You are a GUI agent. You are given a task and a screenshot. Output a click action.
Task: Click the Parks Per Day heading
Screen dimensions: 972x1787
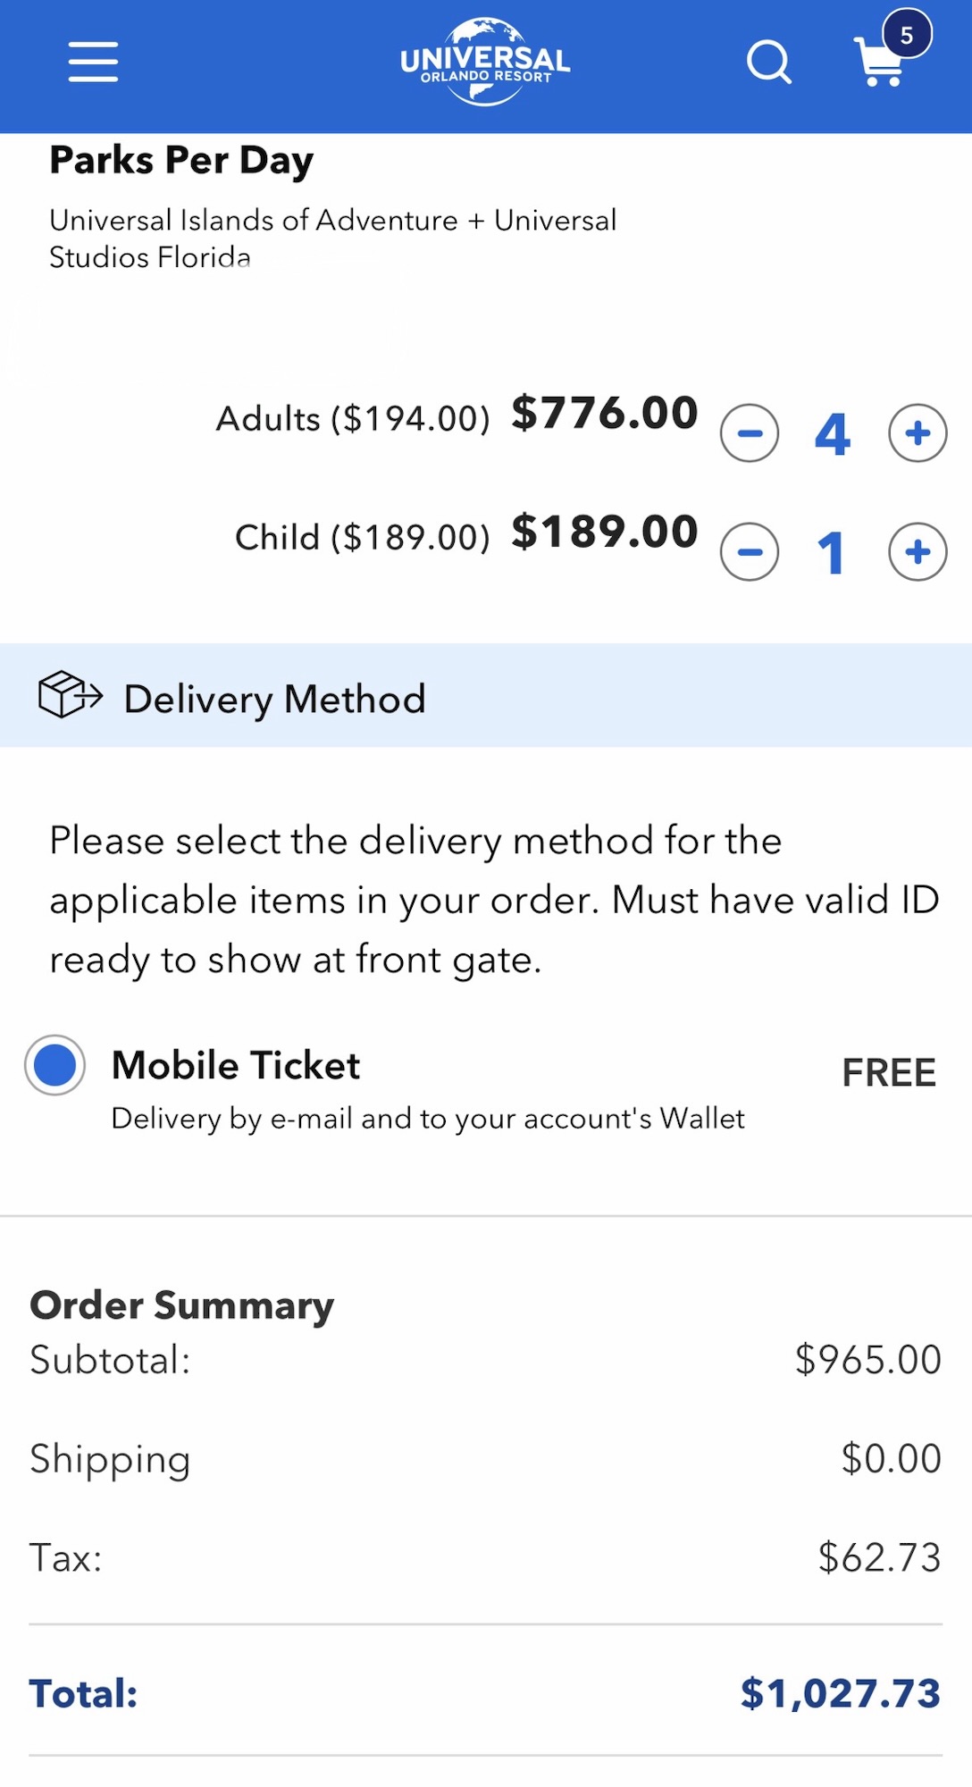(x=181, y=161)
